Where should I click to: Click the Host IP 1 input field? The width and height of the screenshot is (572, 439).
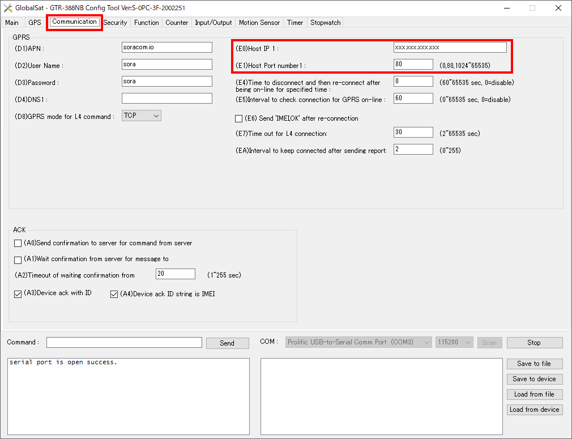point(450,48)
